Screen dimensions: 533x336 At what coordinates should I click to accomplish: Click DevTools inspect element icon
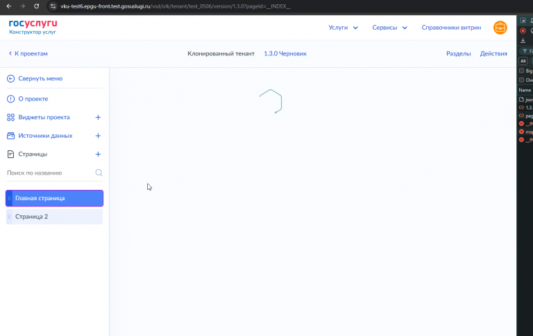[523, 21]
